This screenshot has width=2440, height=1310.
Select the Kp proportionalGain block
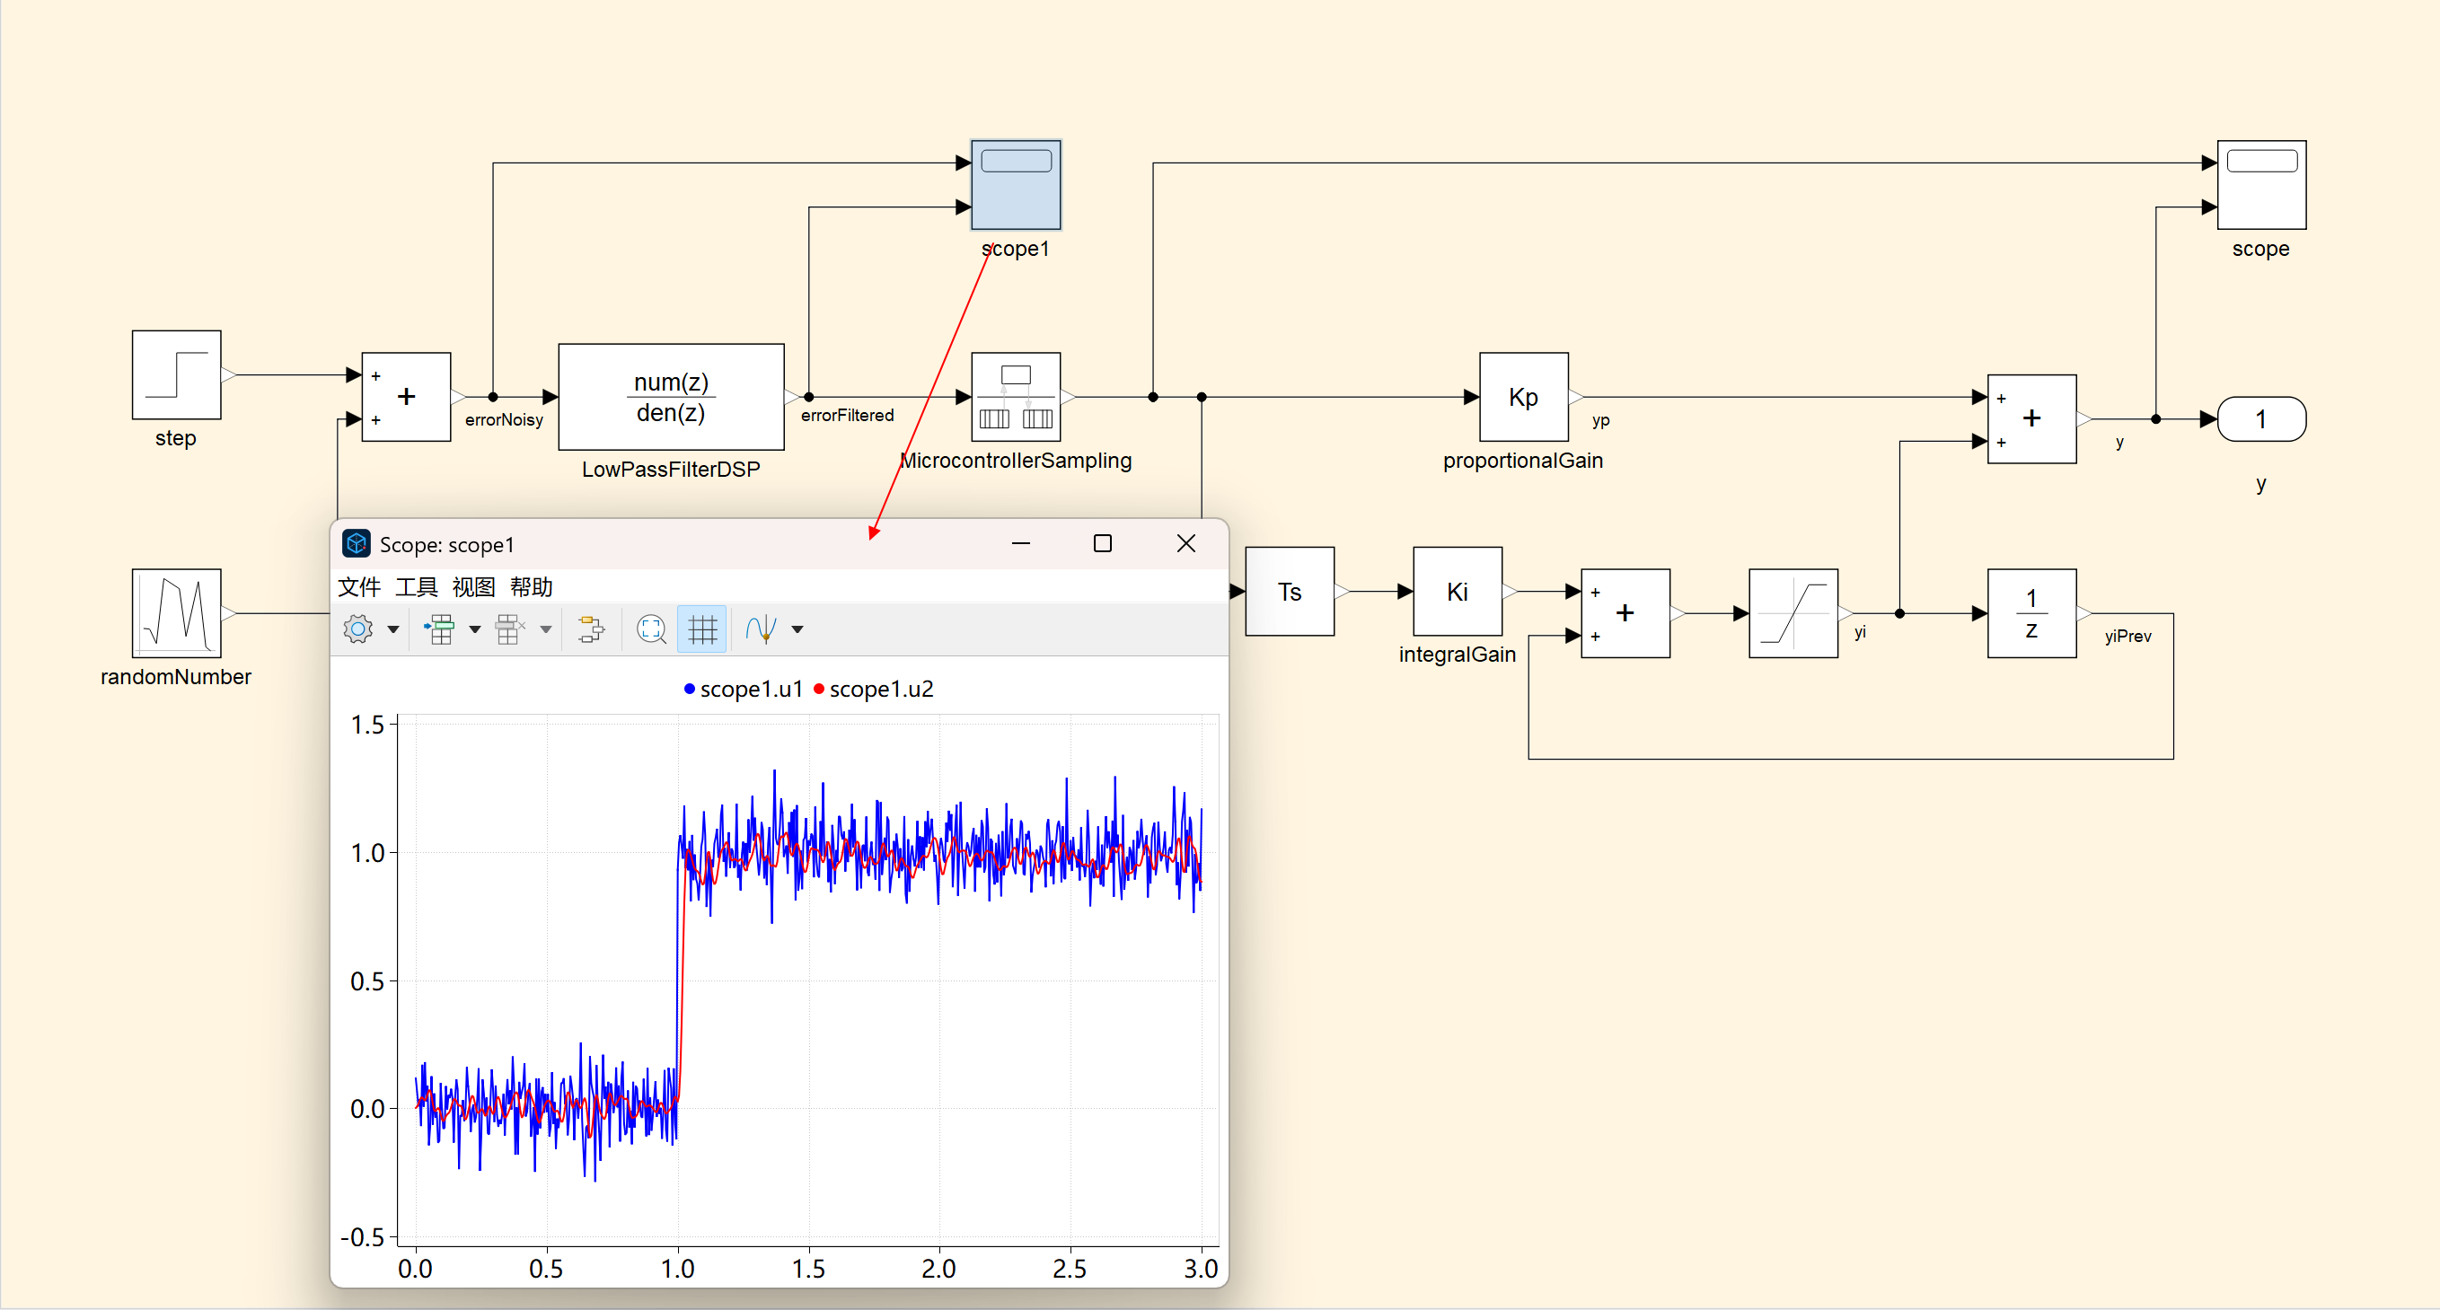(1523, 397)
